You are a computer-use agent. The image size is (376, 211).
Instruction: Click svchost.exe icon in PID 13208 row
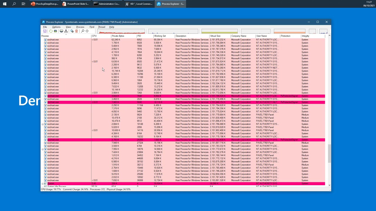46,86
